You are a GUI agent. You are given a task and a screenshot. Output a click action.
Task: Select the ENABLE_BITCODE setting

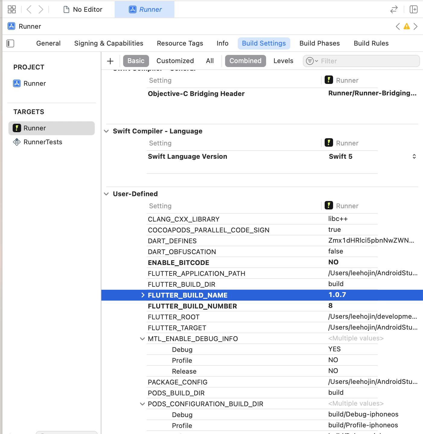(x=178, y=263)
